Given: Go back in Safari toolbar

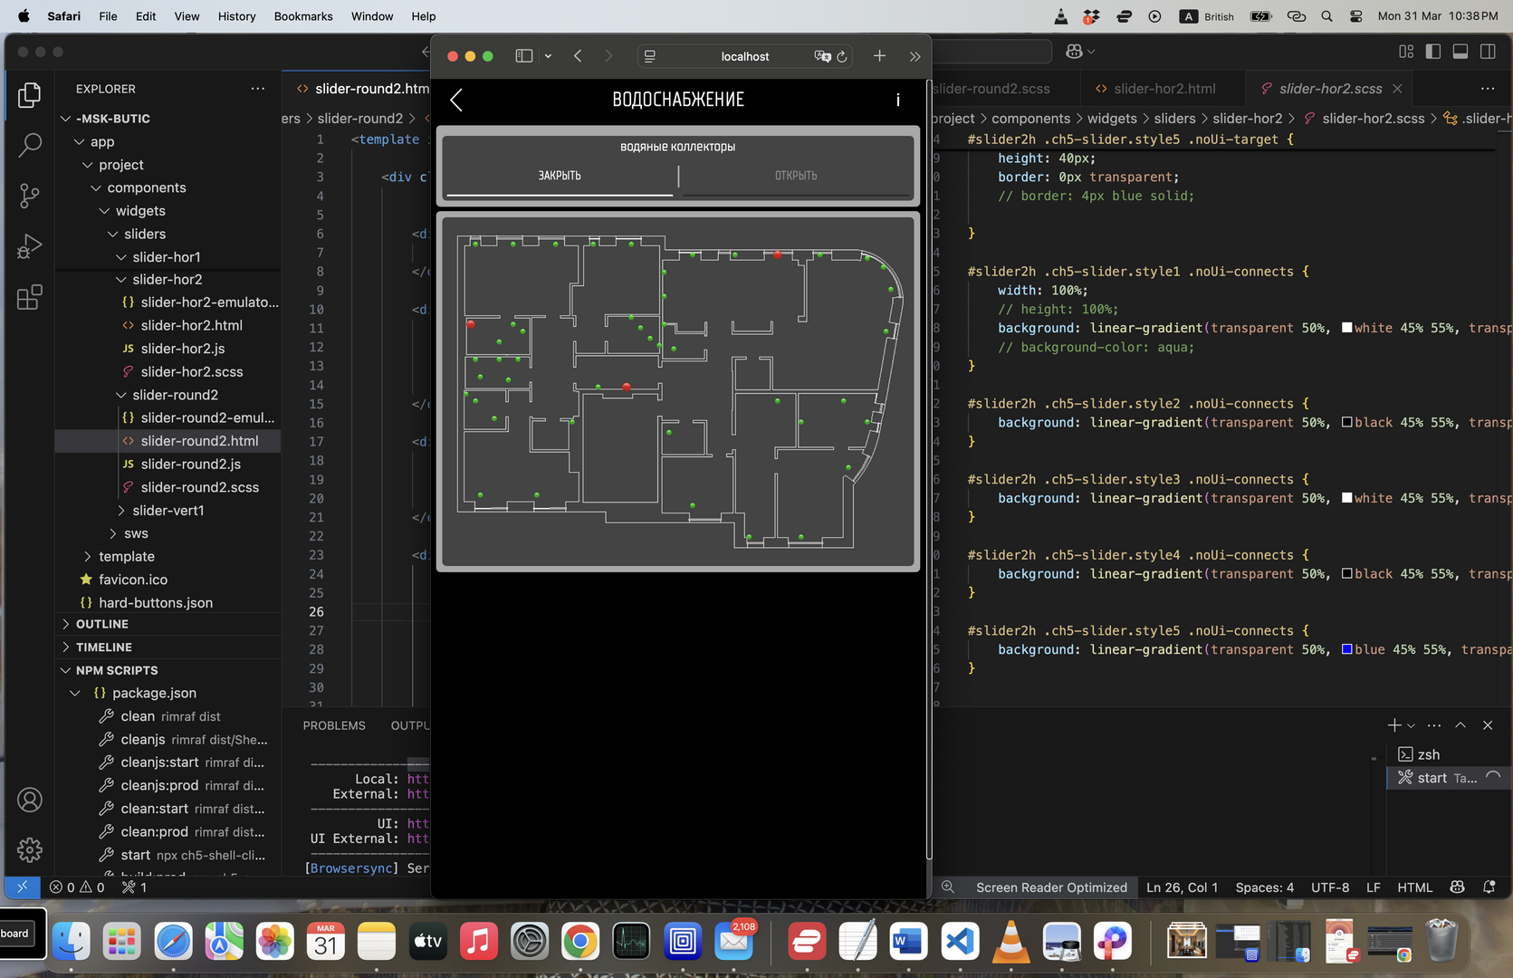Looking at the screenshot, I should tap(578, 56).
